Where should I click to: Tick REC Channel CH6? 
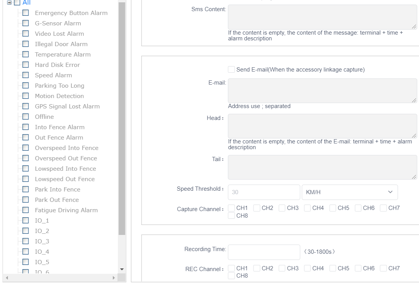(358, 268)
